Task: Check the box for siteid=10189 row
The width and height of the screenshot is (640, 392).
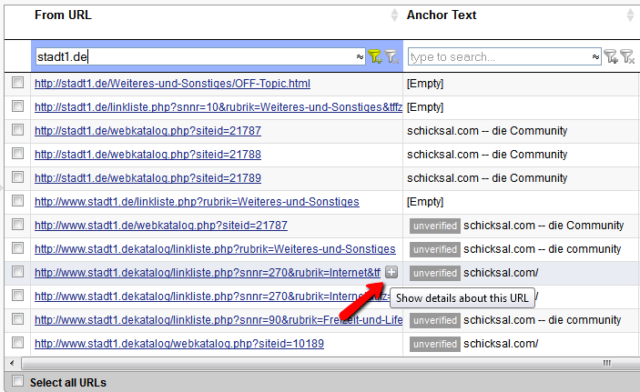Action: point(17,343)
